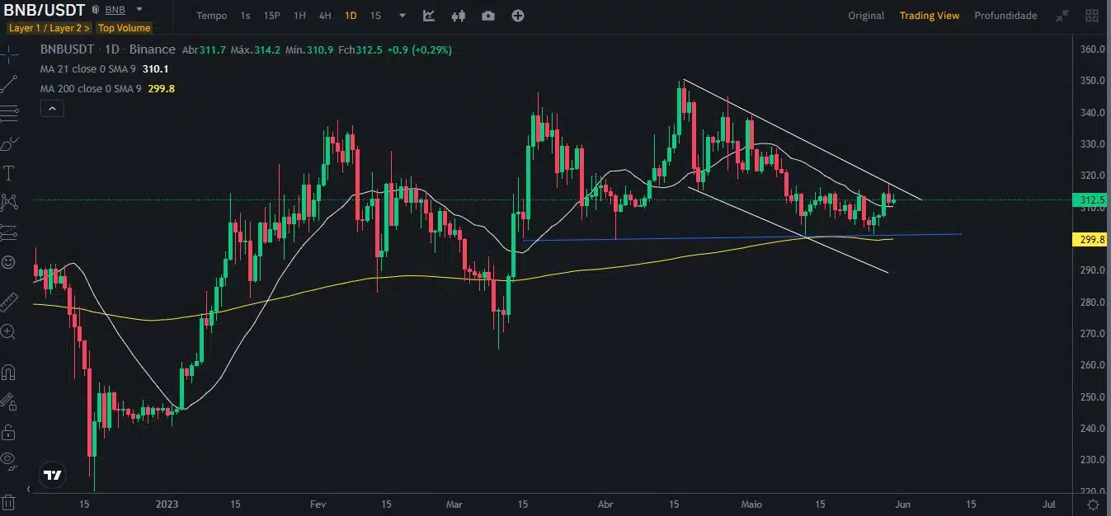The image size is (1111, 516).
Task: Click the BNB/USDT pair heading
Action: [x=45, y=10]
